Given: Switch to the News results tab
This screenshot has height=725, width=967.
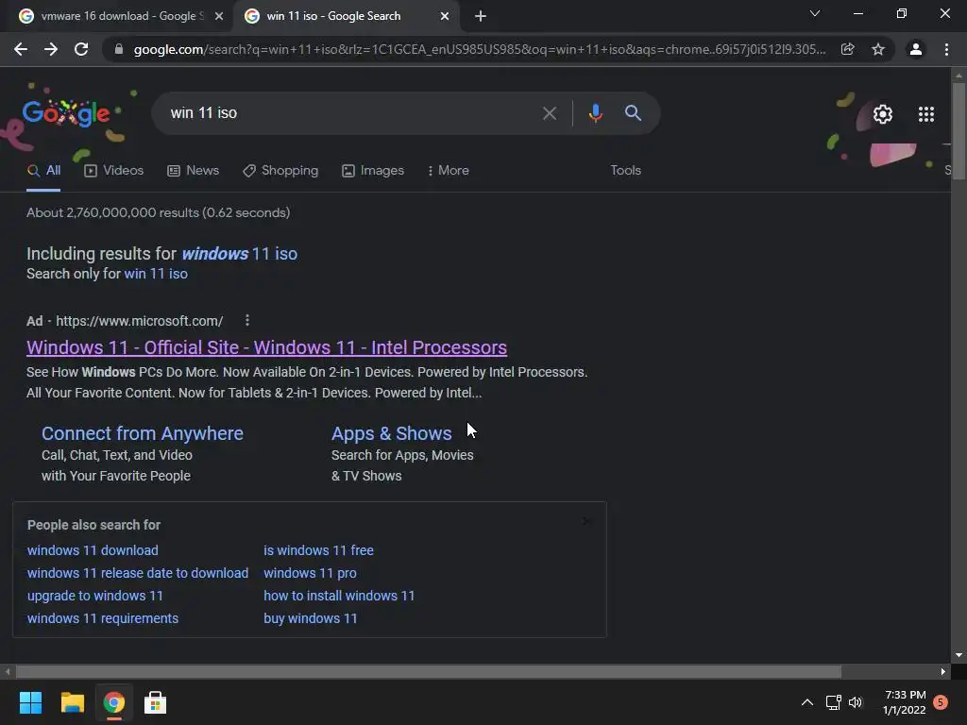Looking at the screenshot, I should [x=193, y=171].
